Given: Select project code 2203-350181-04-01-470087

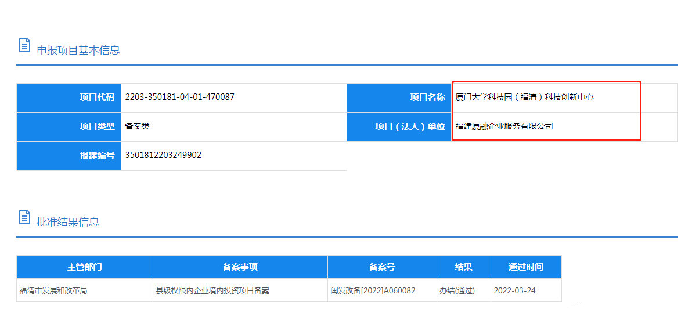Looking at the screenshot, I should pos(179,97).
